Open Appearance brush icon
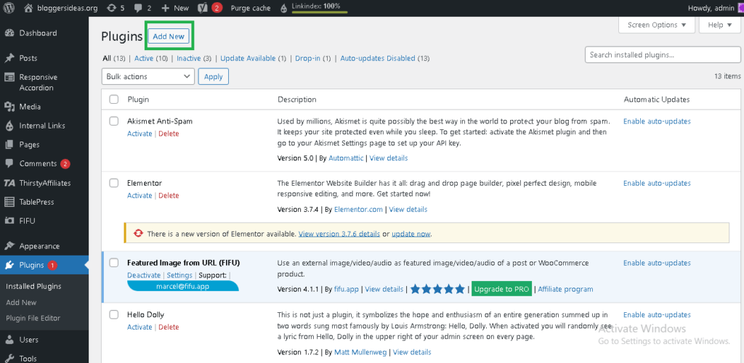744x363 pixels. [9, 246]
